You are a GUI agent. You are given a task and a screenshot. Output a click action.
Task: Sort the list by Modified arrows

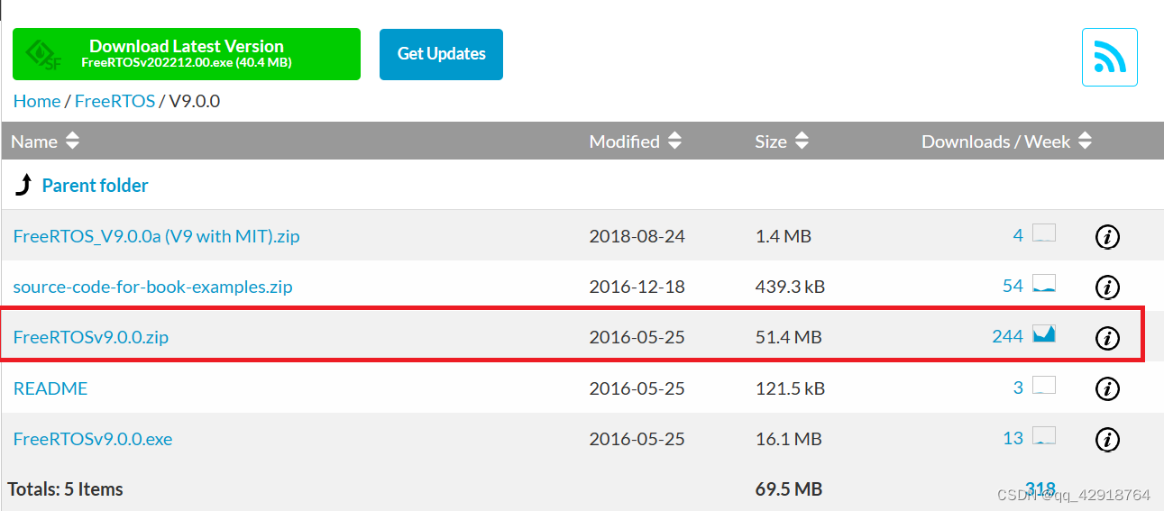click(674, 141)
